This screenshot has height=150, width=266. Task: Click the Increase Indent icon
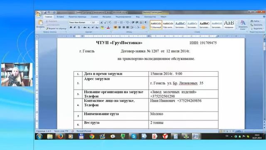click(x=137, y=22)
